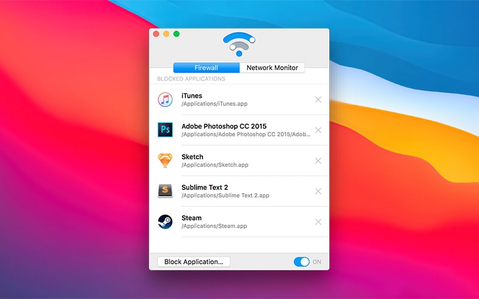Turn off the firewall ON switch
The image size is (479, 299).
302,262
